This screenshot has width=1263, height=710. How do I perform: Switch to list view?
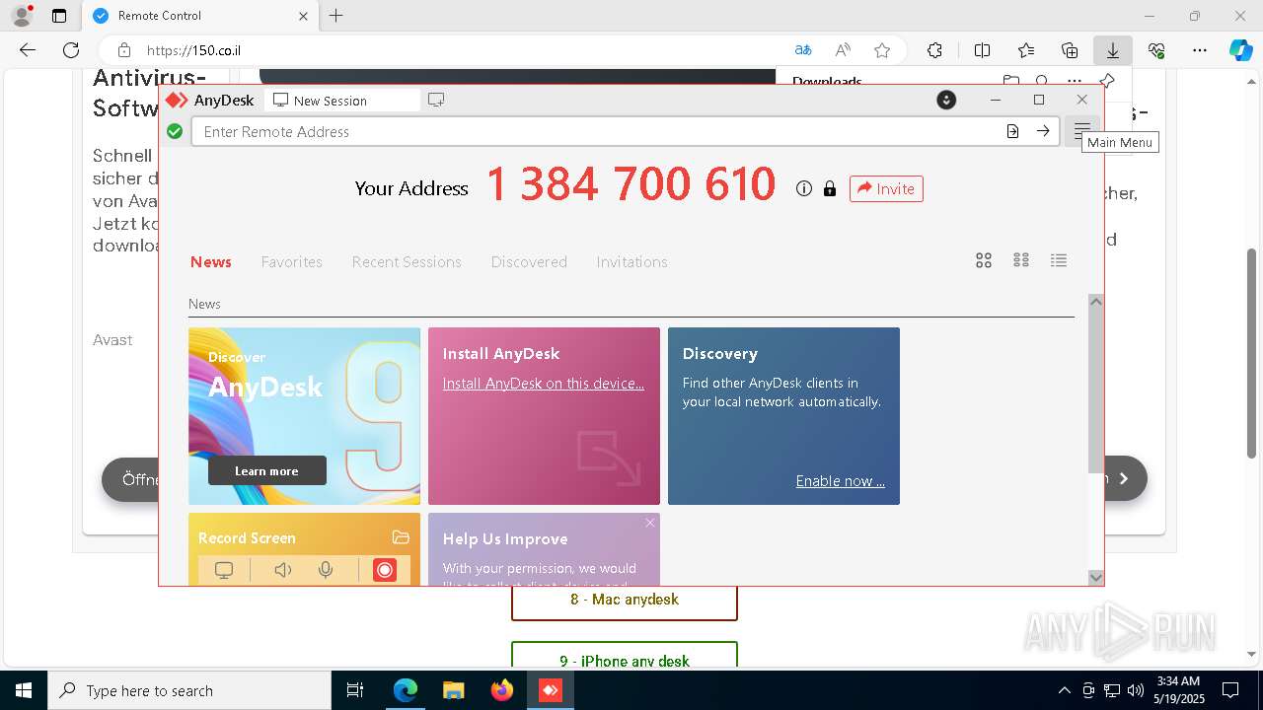point(1059,260)
